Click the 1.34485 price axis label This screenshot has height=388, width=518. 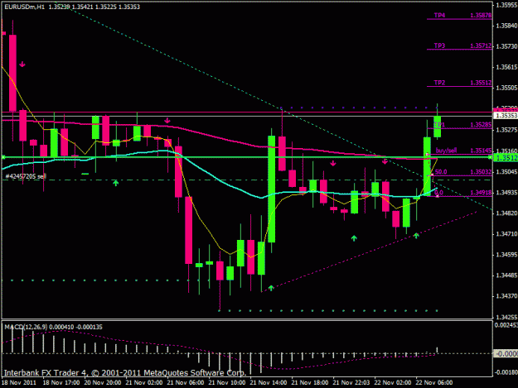pyautogui.click(x=506, y=275)
